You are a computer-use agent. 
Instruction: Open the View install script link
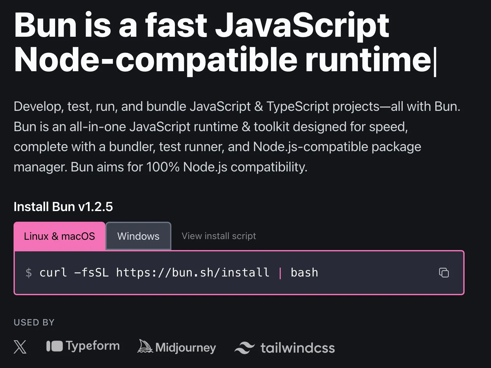[219, 236]
